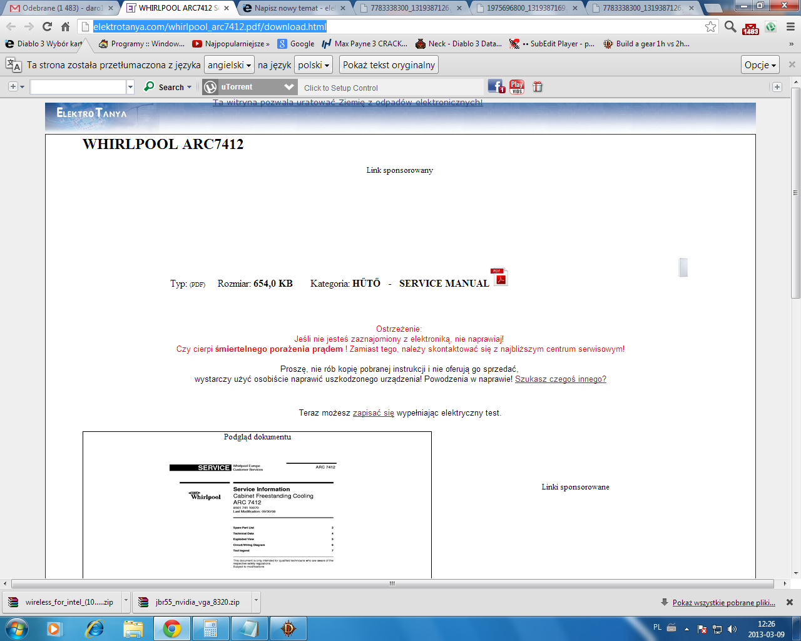Image resolution: width=801 pixels, height=641 pixels.
Task: Switch to Chrome in the taskbar
Action: pyautogui.click(x=172, y=628)
